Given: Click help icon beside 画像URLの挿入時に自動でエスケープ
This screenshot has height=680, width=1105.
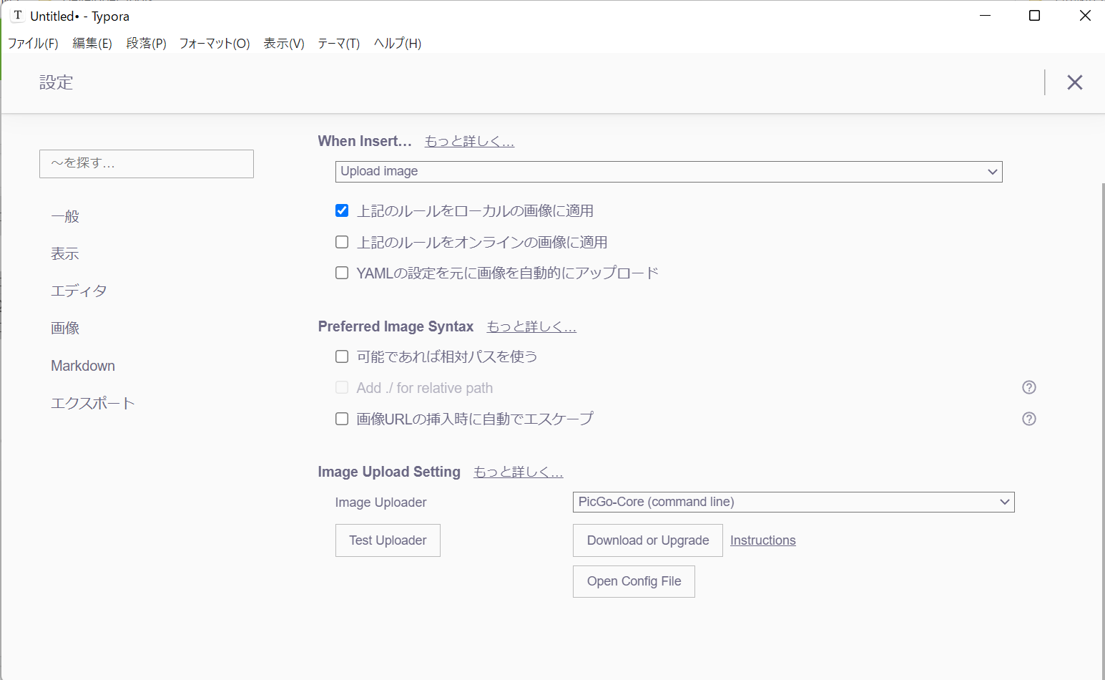Looking at the screenshot, I should (x=1029, y=419).
